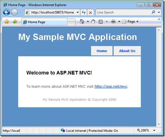Click the scrollbar down arrow

point(159,124)
